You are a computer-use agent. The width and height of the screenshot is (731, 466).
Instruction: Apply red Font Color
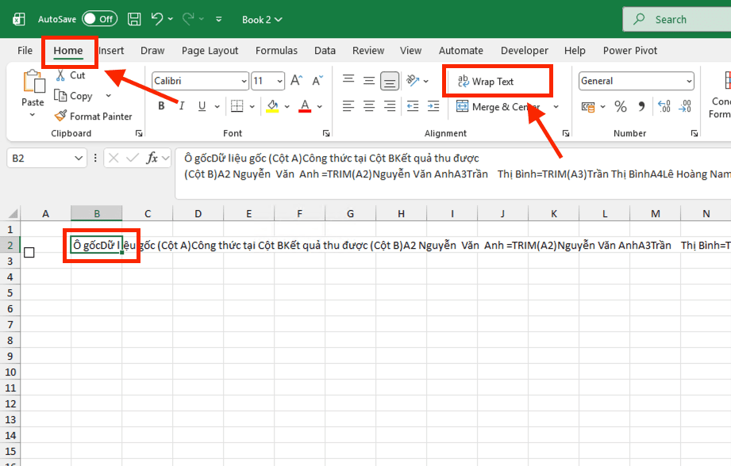coord(305,106)
